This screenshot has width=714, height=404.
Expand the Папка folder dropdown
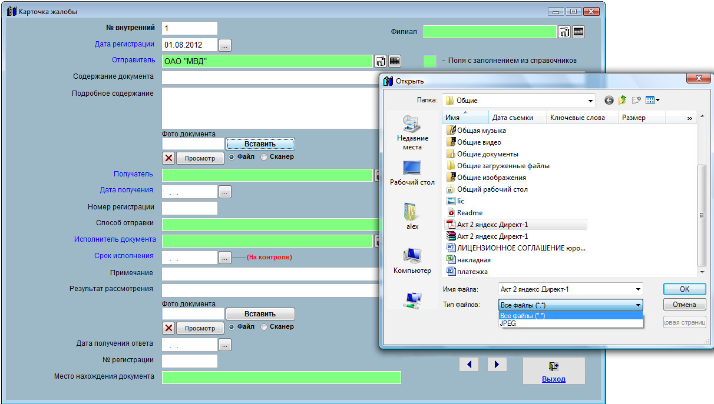[590, 101]
